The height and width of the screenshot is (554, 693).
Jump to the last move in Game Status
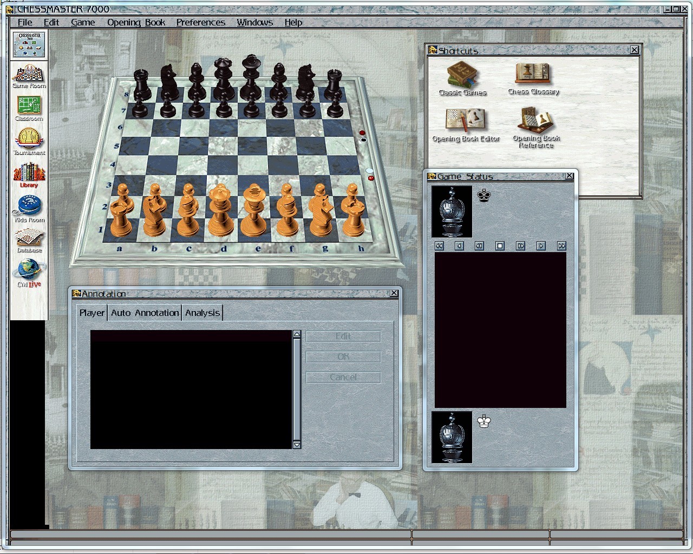click(x=561, y=246)
